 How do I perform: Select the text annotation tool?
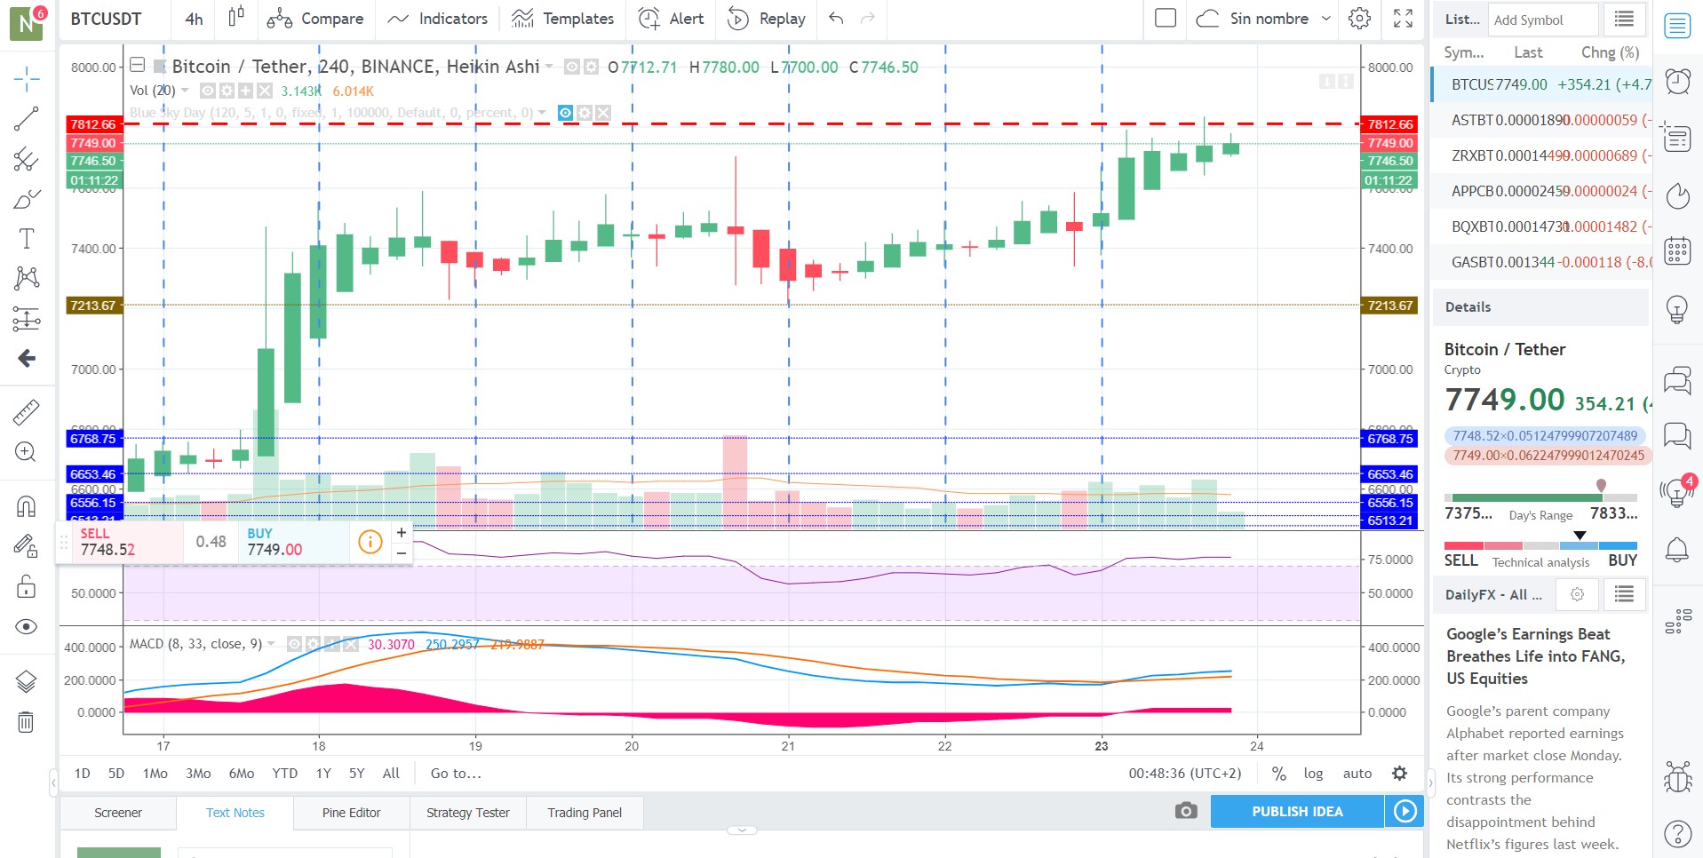(27, 239)
